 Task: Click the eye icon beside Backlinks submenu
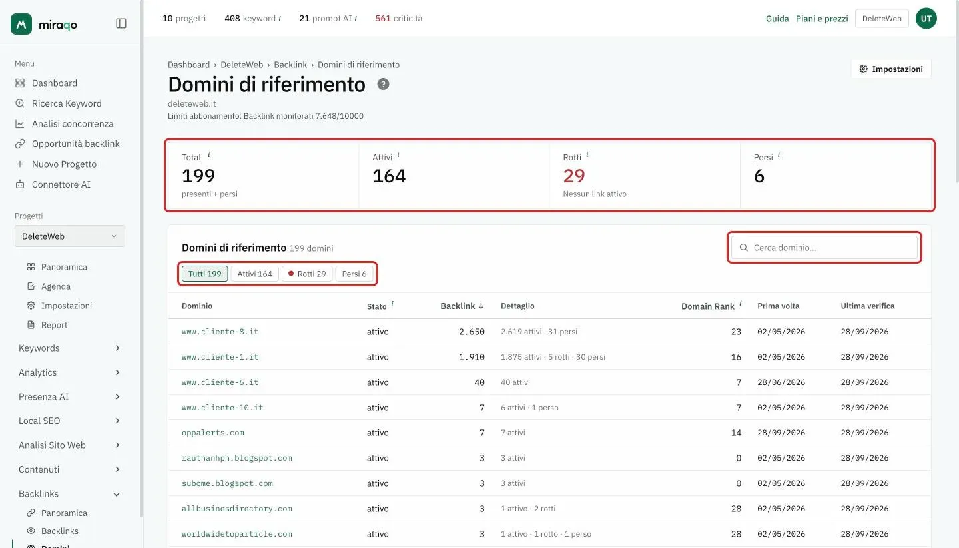(31, 531)
